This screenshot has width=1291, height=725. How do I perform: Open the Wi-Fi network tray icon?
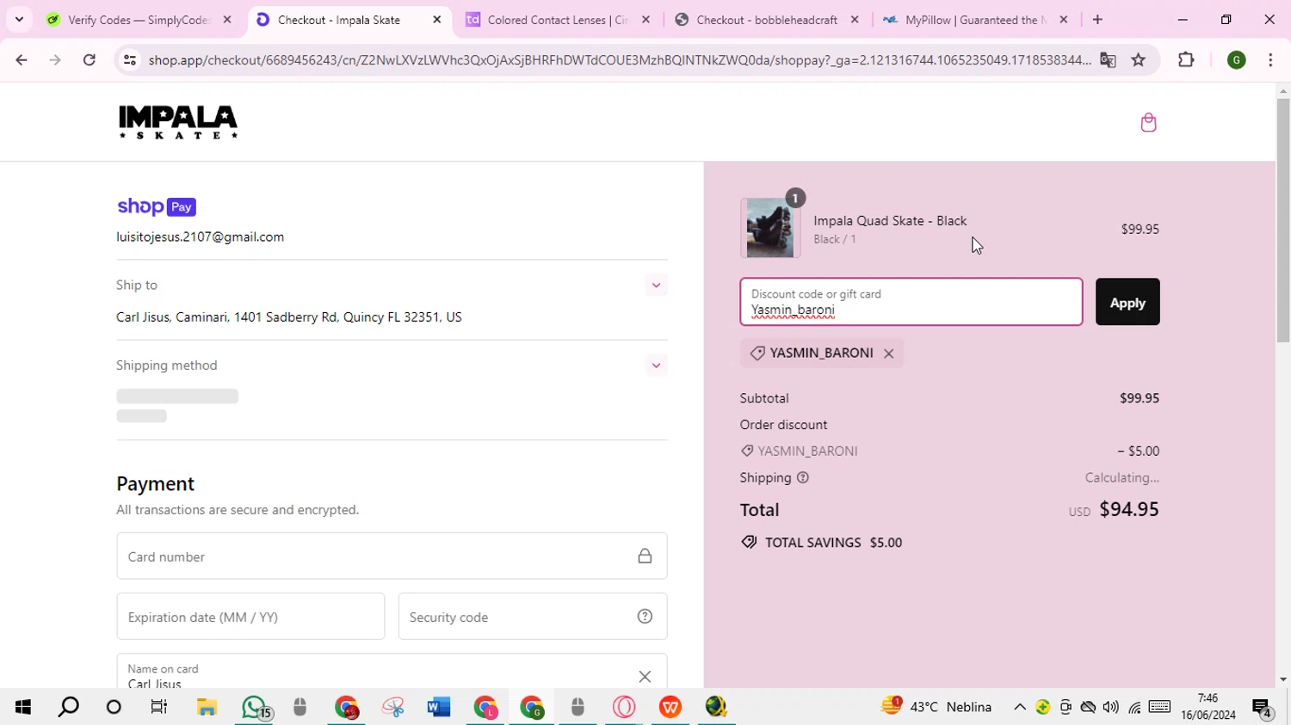click(x=1134, y=707)
